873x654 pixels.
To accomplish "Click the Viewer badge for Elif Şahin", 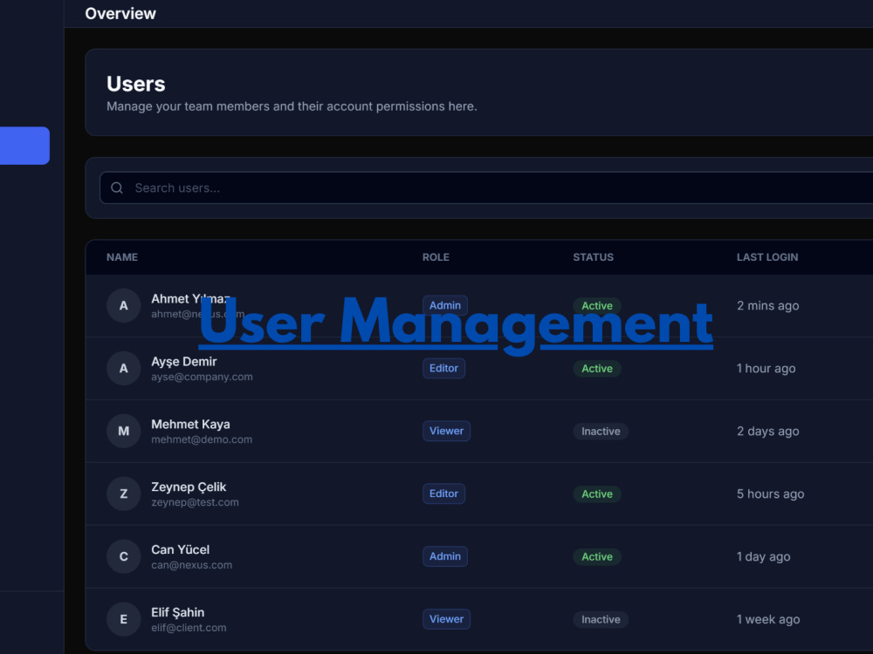I will pyautogui.click(x=446, y=619).
